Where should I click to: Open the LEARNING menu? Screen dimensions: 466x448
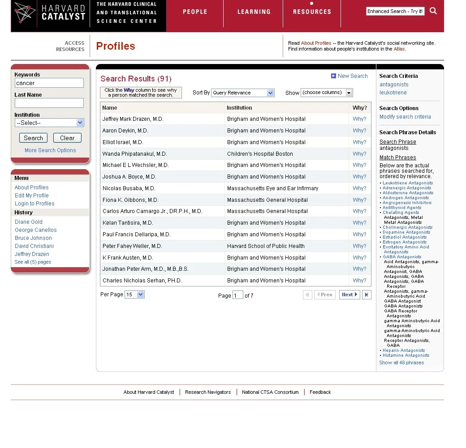click(x=254, y=12)
